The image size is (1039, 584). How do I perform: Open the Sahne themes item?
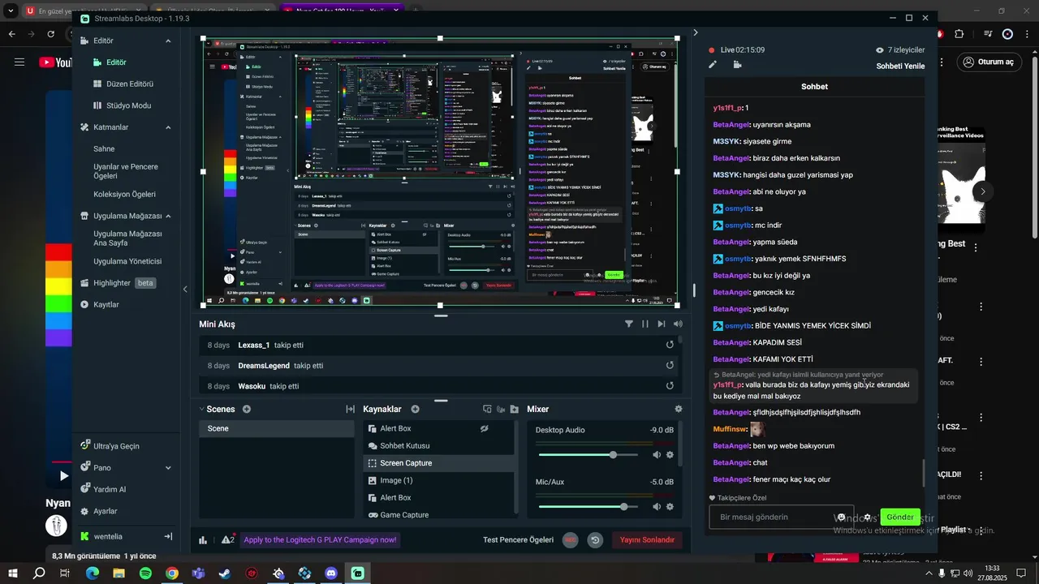pyautogui.click(x=104, y=149)
